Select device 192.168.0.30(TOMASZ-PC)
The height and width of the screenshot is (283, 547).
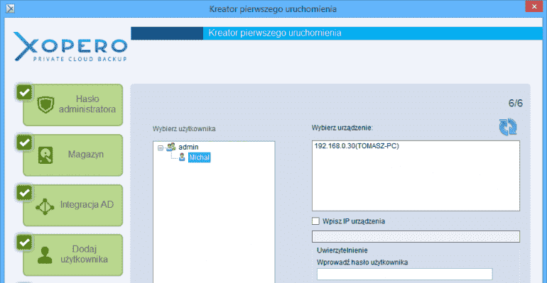point(357,146)
